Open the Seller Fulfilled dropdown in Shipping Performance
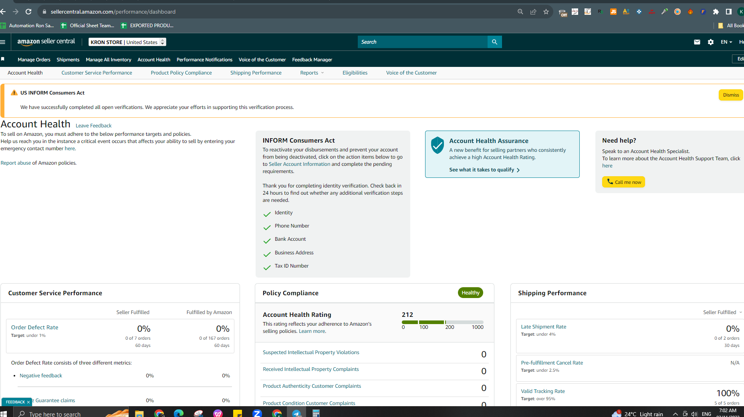 [722, 312]
